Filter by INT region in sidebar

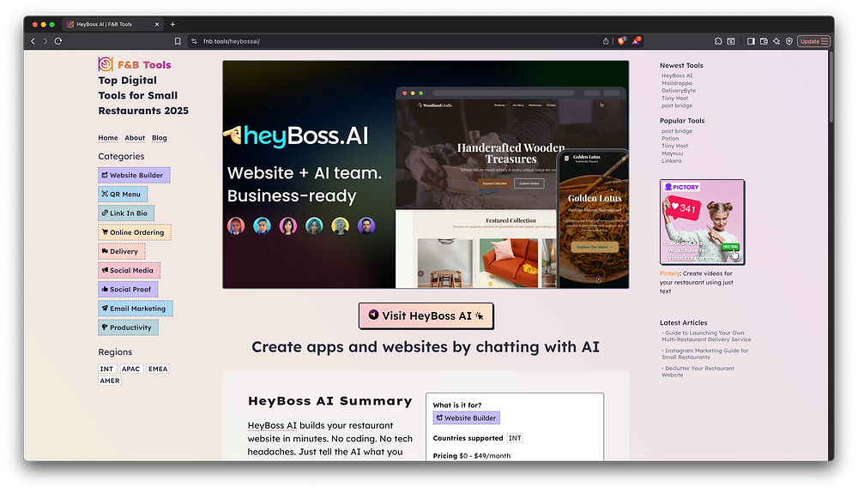(x=106, y=369)
